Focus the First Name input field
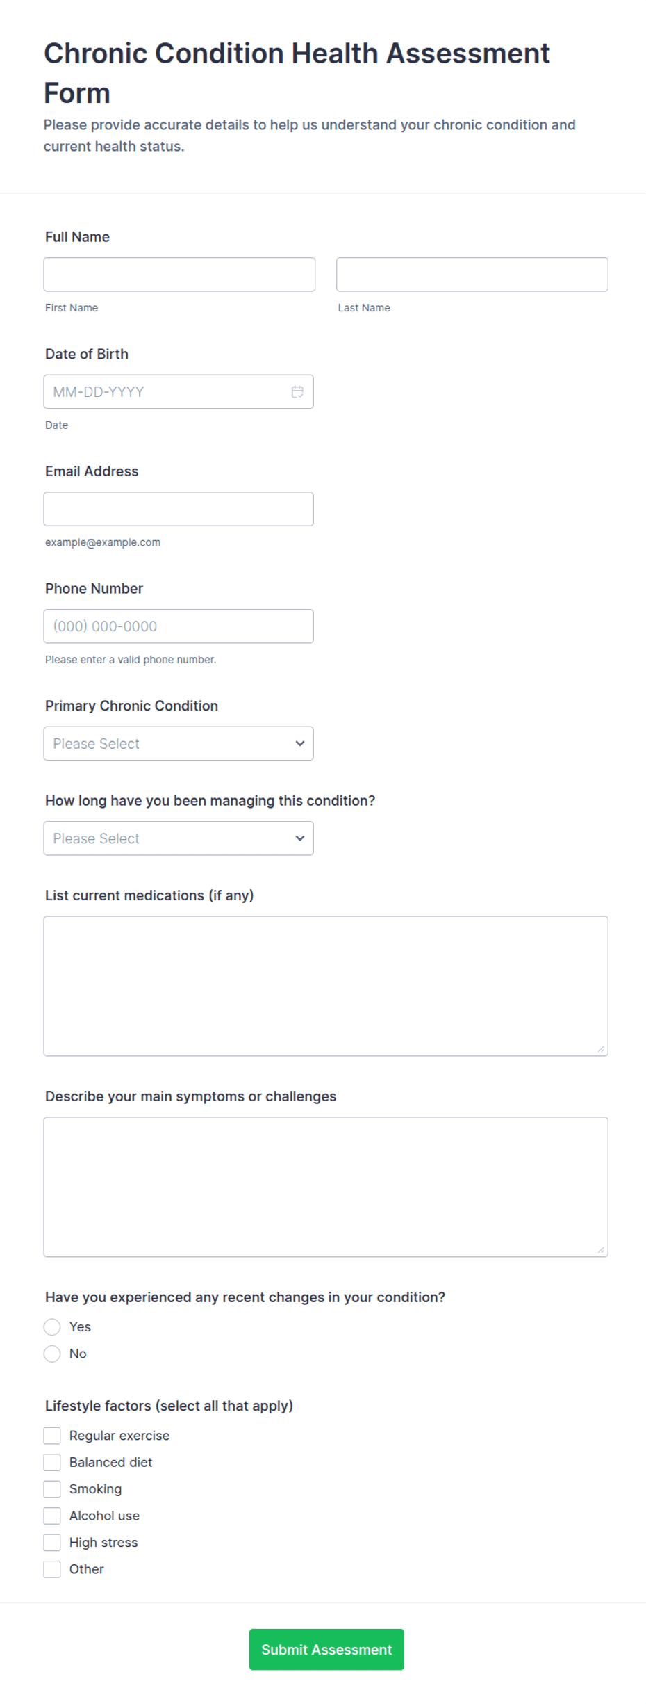 (179, 275)
